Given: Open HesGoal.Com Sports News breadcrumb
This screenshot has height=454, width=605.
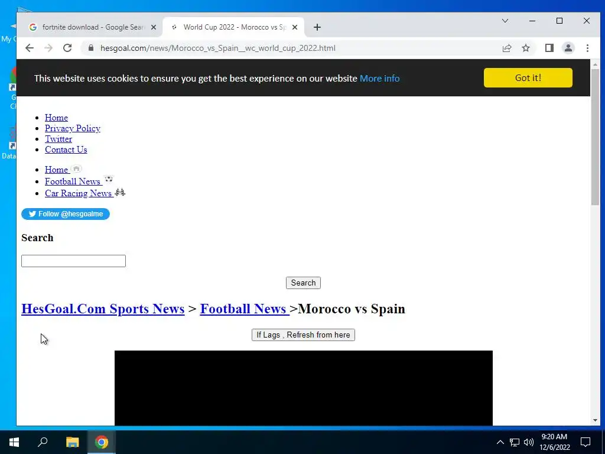Looking at the screenshot, I should [103, 309].
